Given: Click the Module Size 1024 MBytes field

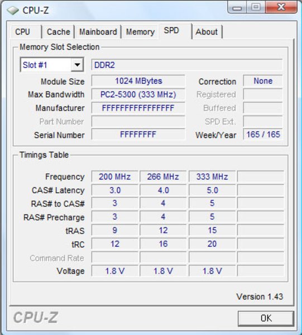Looking at the screenshot, I should pyautogui.click(x=138, y=81).
